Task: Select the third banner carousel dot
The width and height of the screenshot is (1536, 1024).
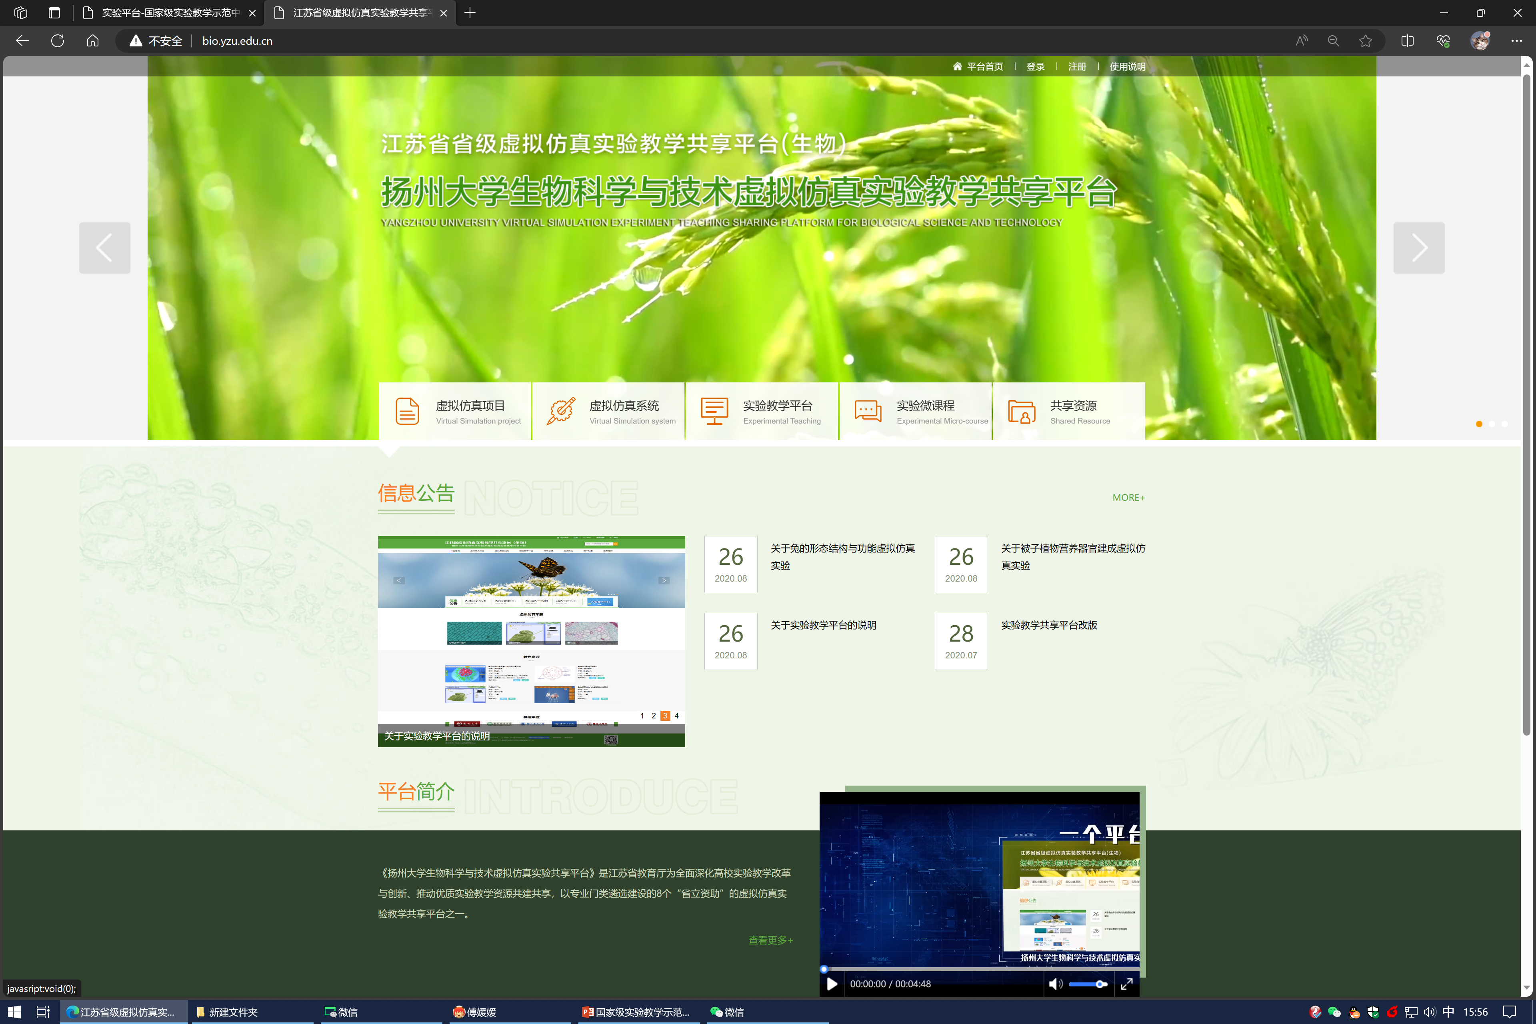Action: pos(1505,424)
